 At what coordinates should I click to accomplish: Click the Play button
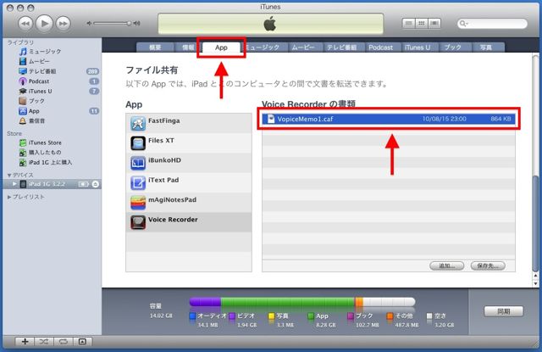(44, 24)
